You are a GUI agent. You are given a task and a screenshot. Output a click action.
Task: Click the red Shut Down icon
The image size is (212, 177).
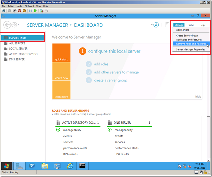coord(20,11)
